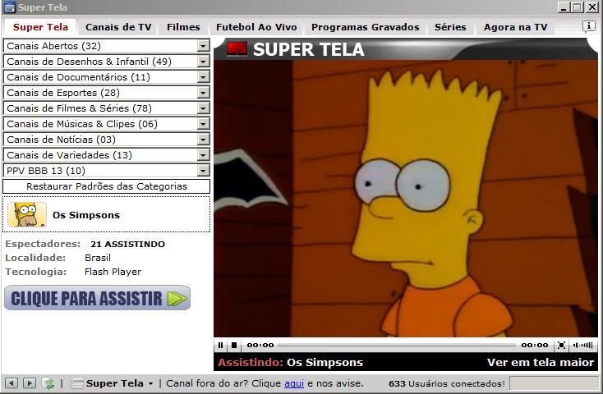Maximize the Super Tela window

pos(578,7)
